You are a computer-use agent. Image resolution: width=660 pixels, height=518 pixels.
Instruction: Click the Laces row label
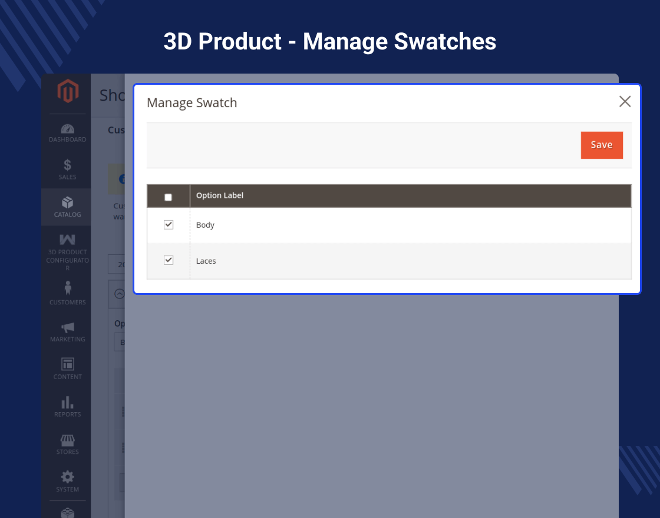click(206, 261)
